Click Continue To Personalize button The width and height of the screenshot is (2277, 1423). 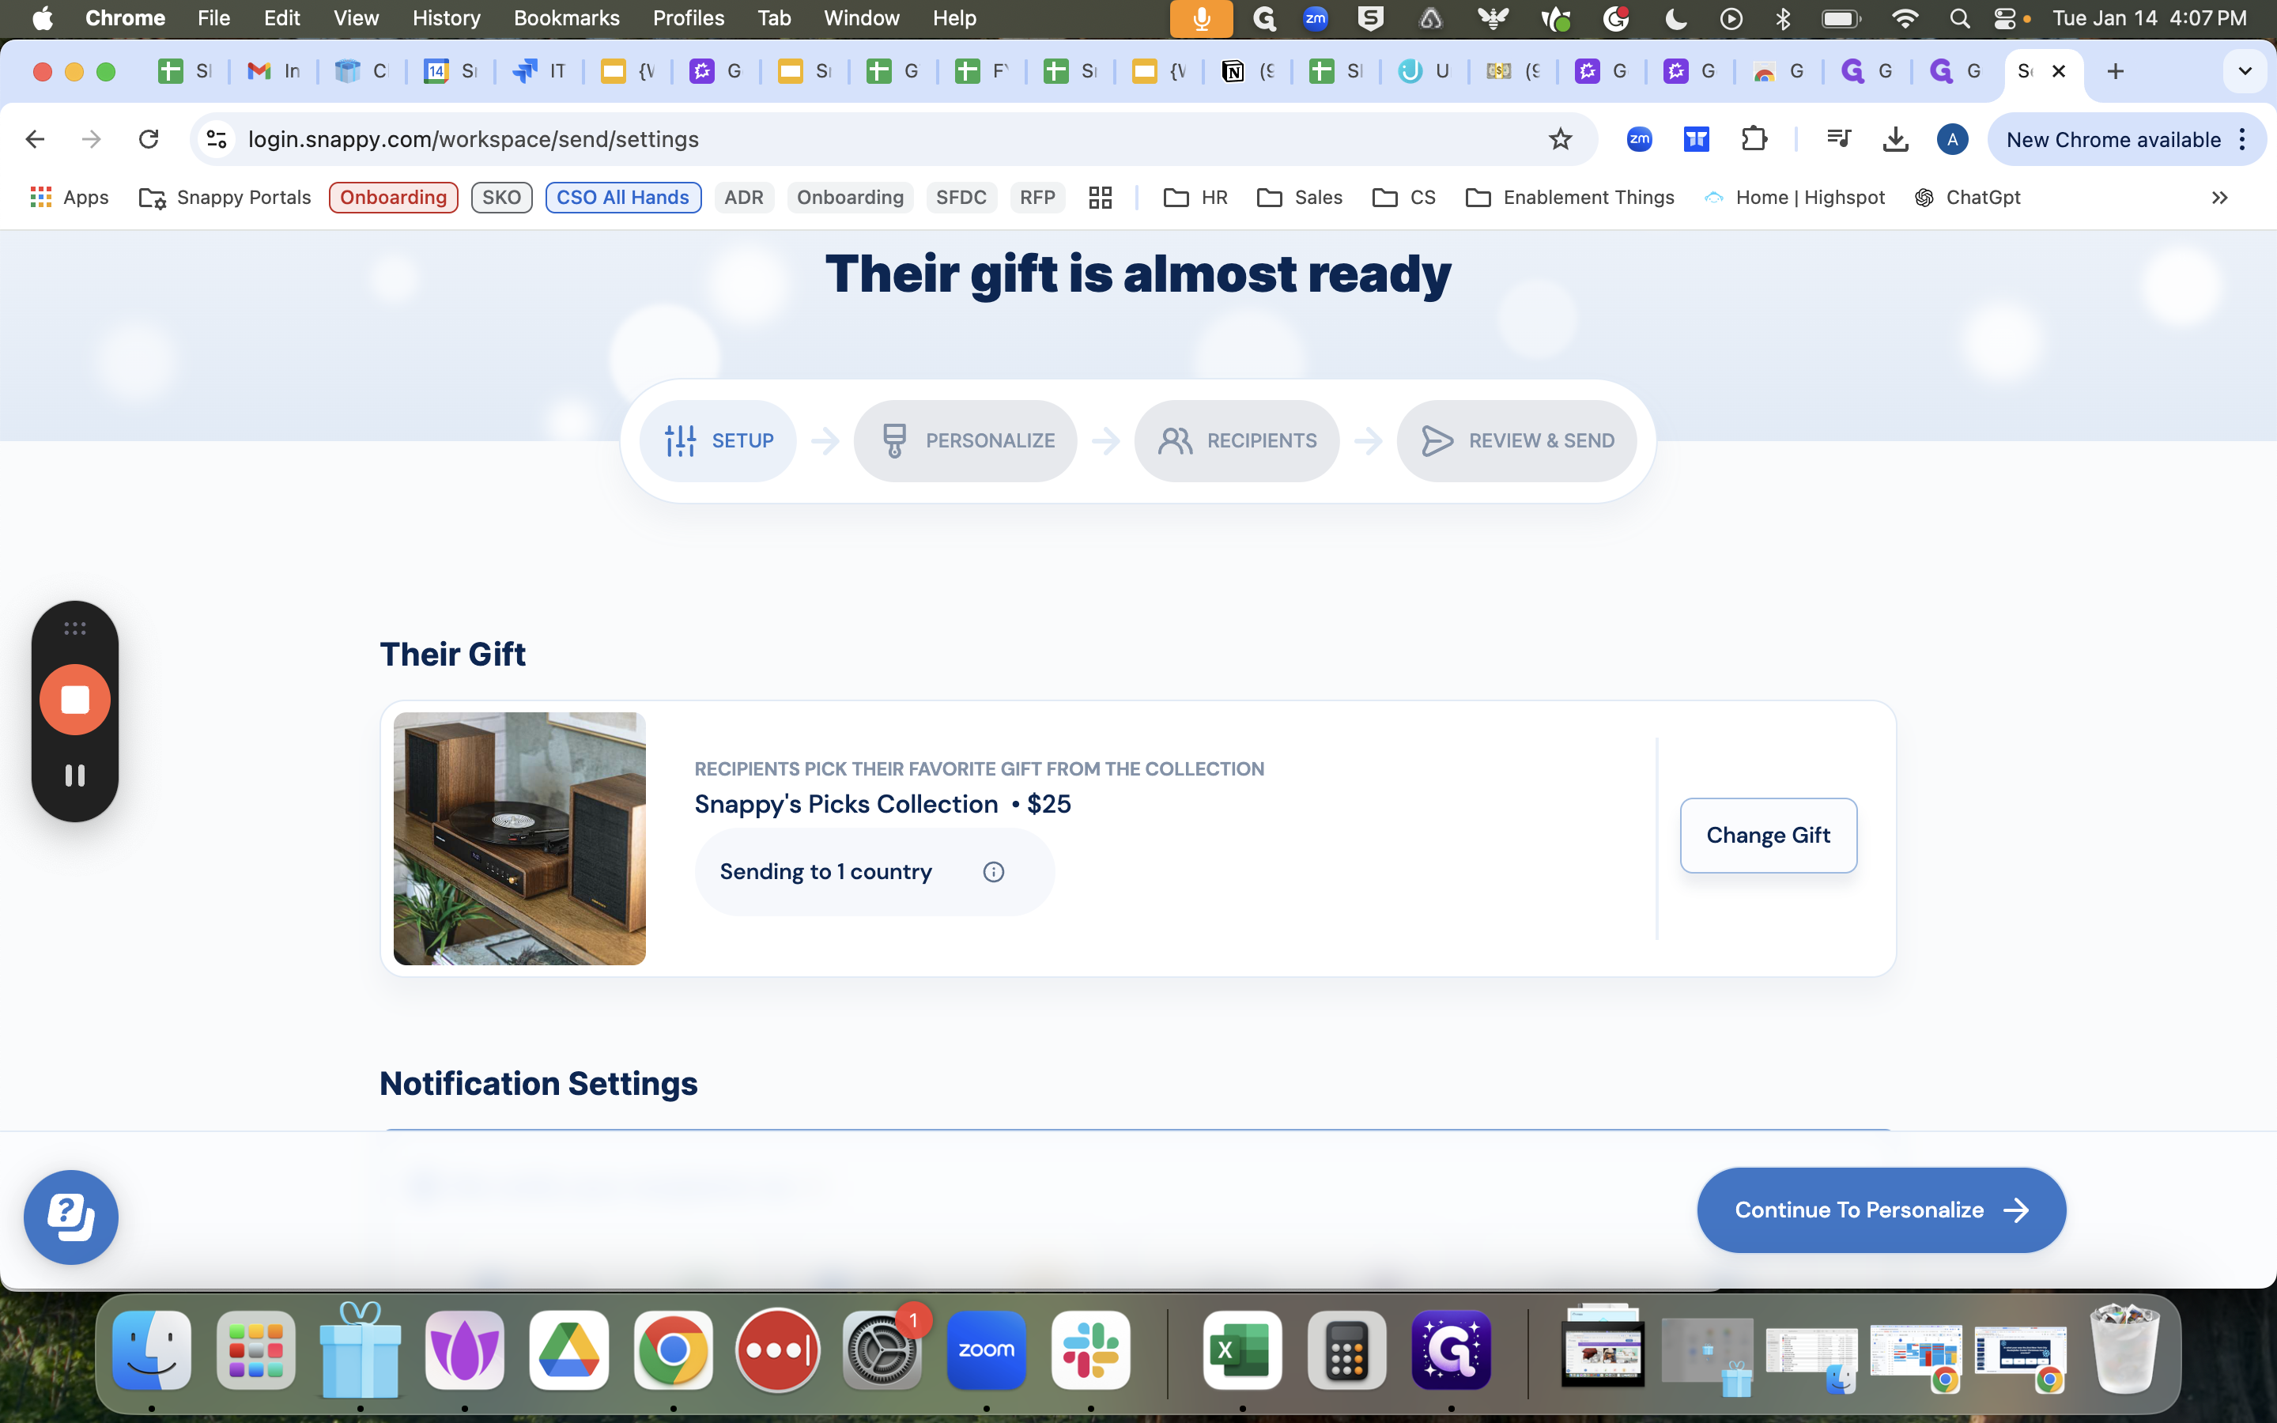coord(1881,1210)
